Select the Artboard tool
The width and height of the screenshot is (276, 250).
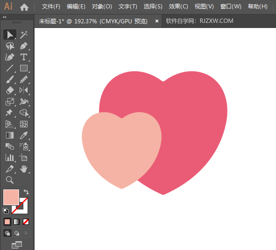point(23,158)
